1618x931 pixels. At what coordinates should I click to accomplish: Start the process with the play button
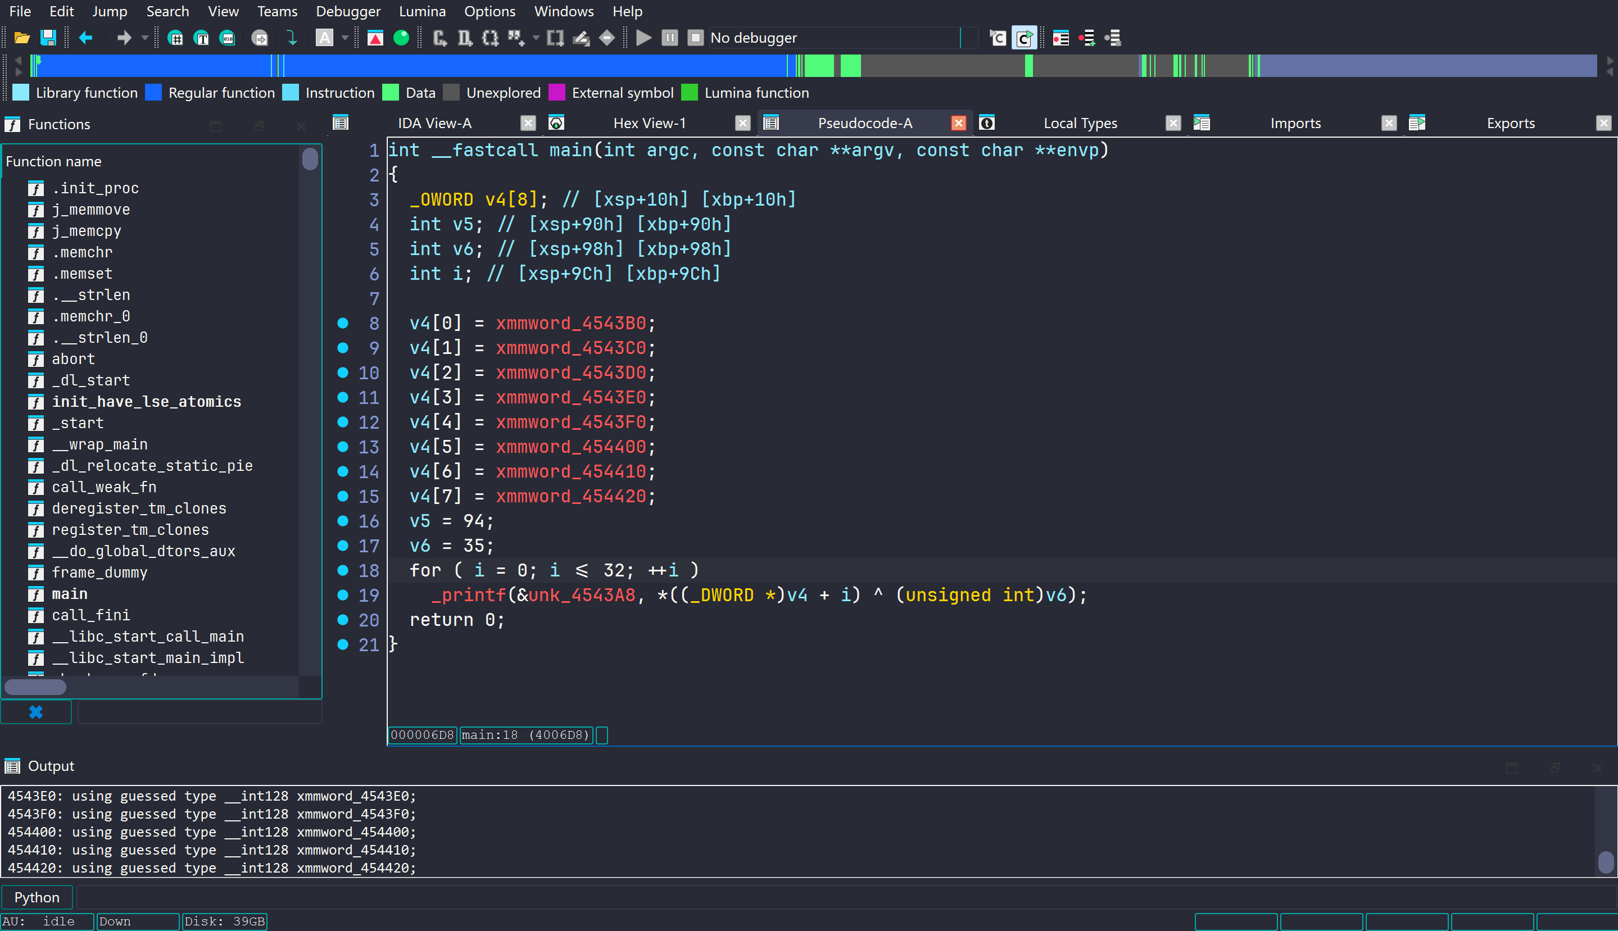pyautogui.click(x=644, y=38)
